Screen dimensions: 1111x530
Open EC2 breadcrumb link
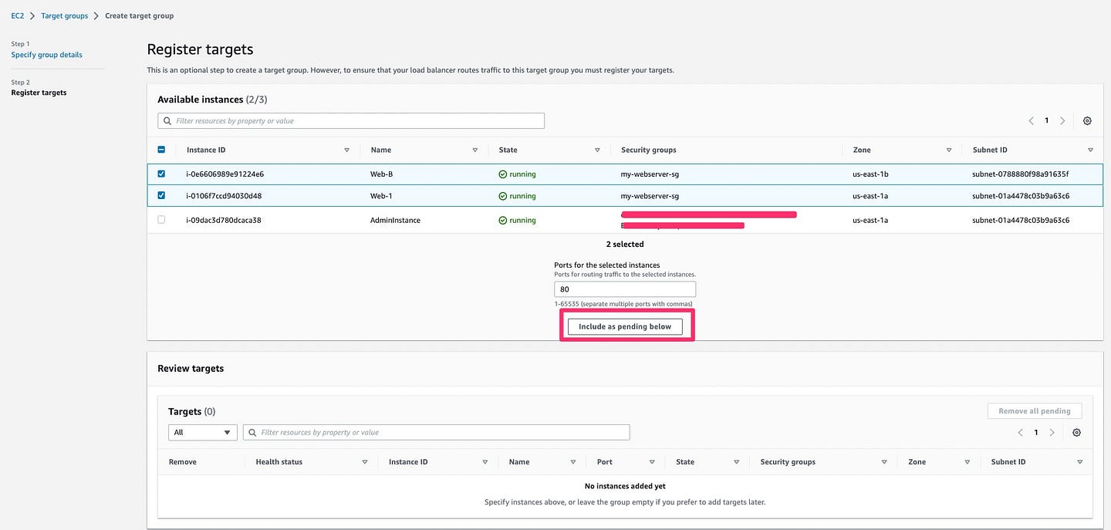[17, 15]
